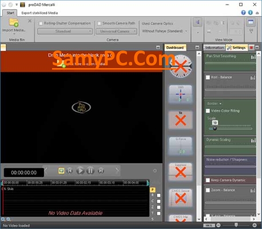Toggle the Roll - Balance checkbox
262x229 pixels.
point(208,77)
